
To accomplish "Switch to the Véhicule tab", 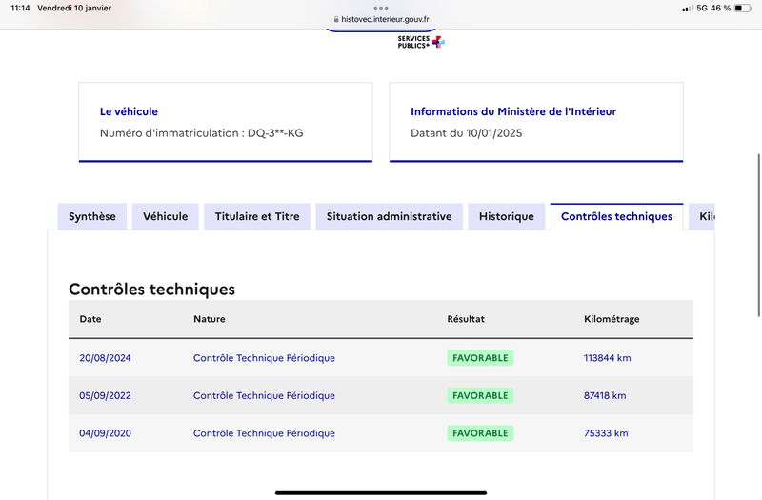I will 165,217.
